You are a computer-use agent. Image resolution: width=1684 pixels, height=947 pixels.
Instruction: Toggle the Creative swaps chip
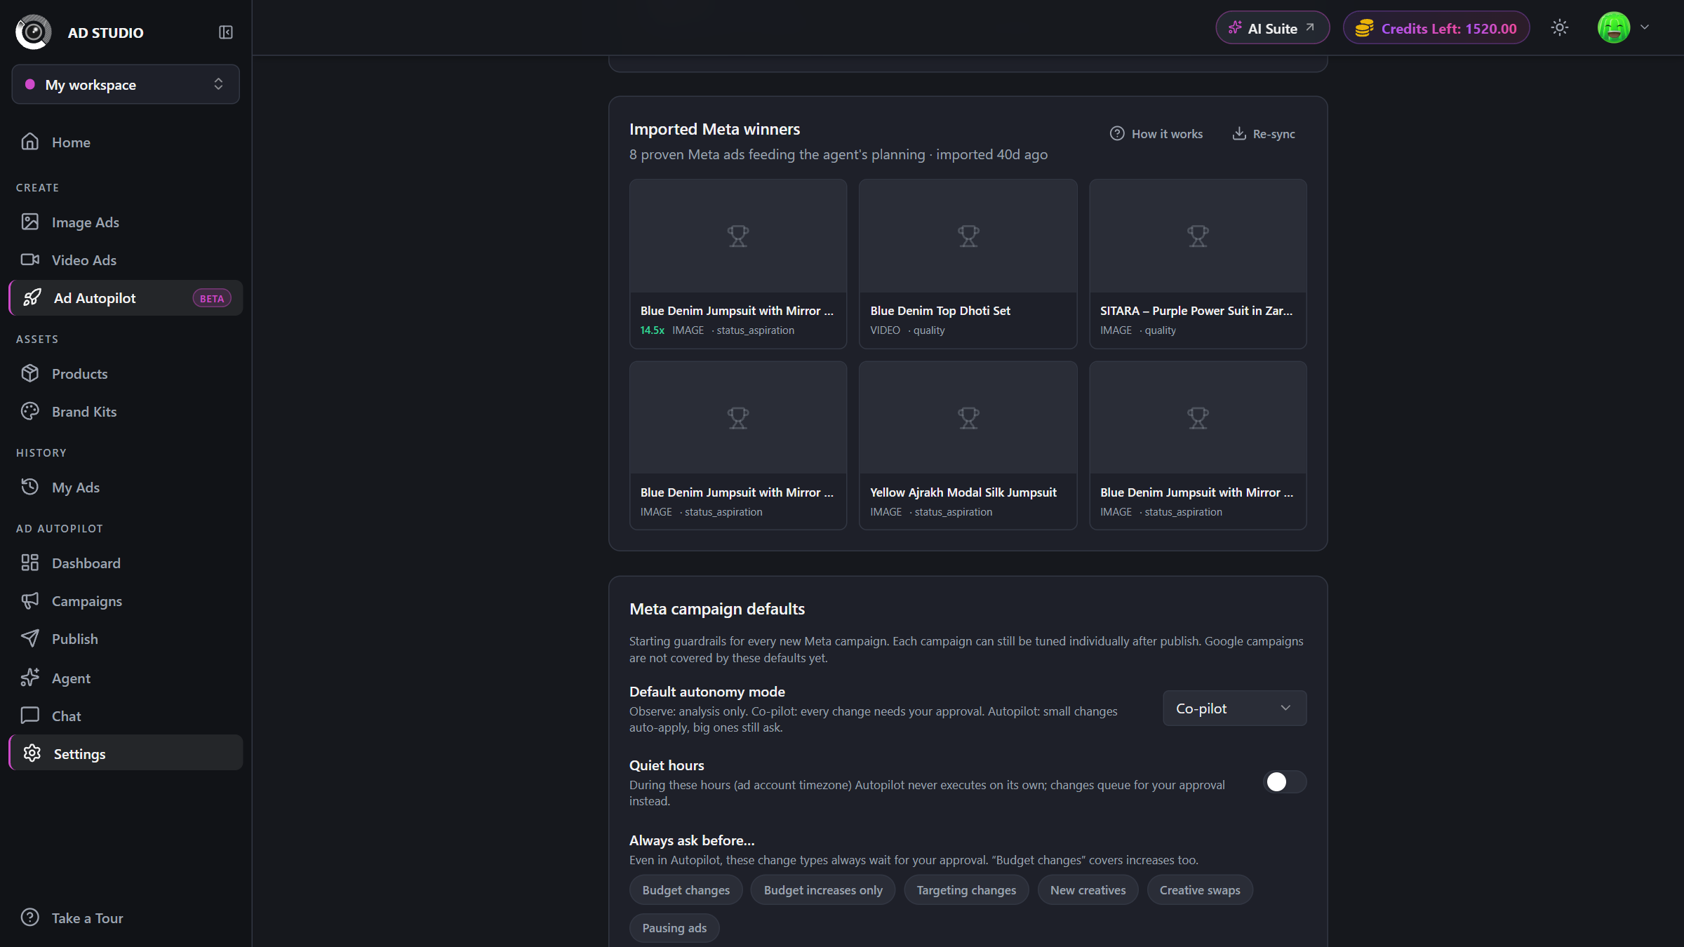(1200, 889)
